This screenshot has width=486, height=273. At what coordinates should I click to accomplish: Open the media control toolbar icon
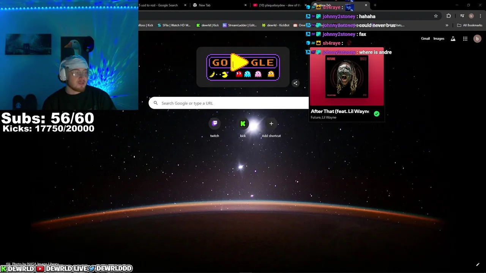pos(462,16)
